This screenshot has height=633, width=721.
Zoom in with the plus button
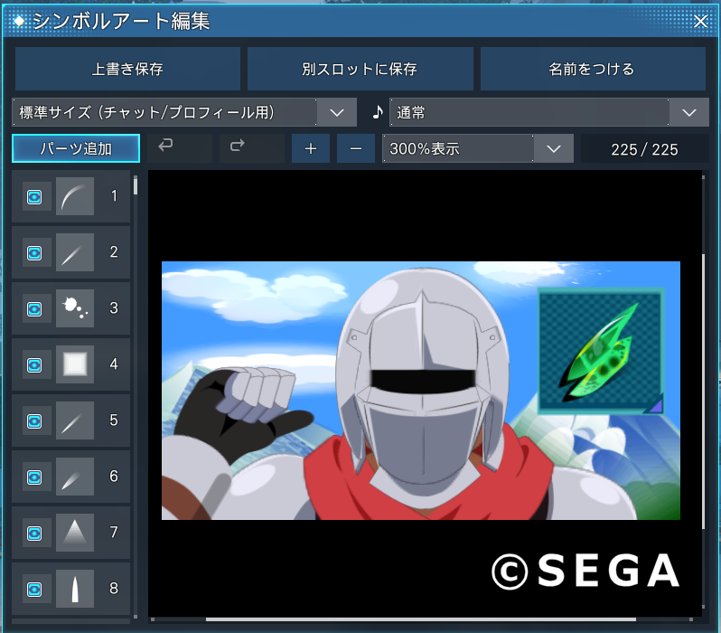coord(311,148)
